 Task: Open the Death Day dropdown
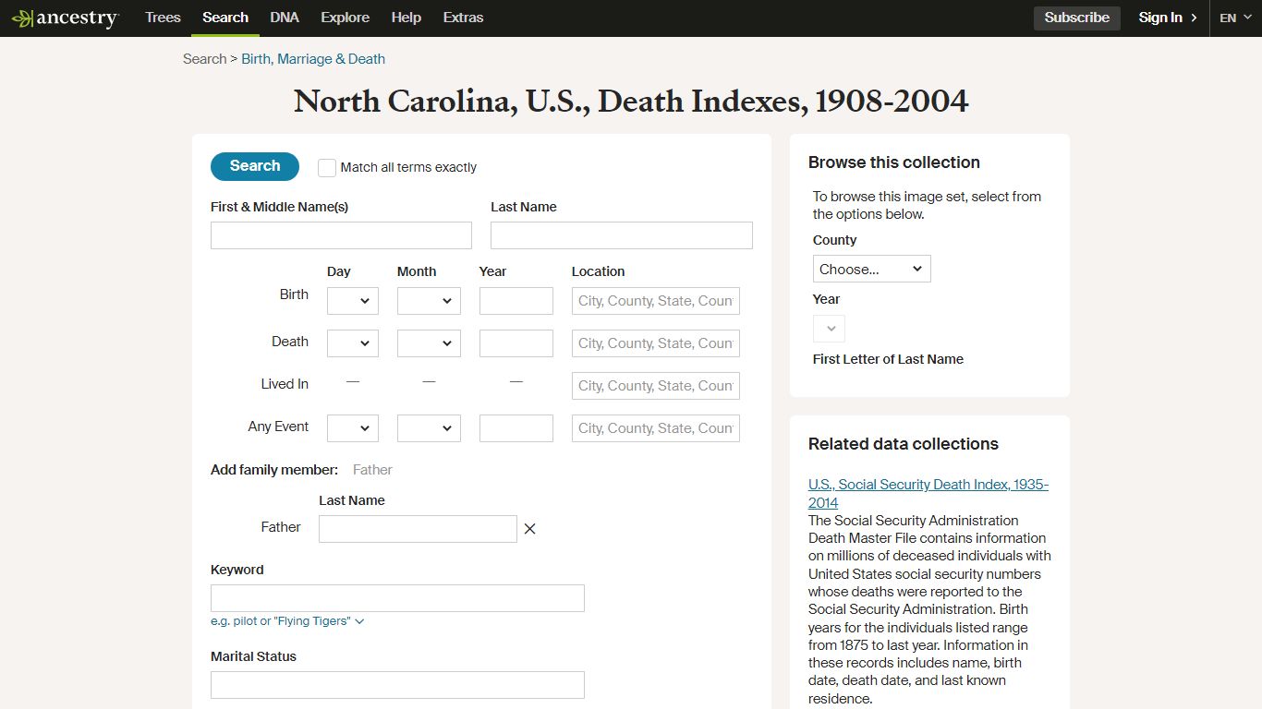coord(353,343)
